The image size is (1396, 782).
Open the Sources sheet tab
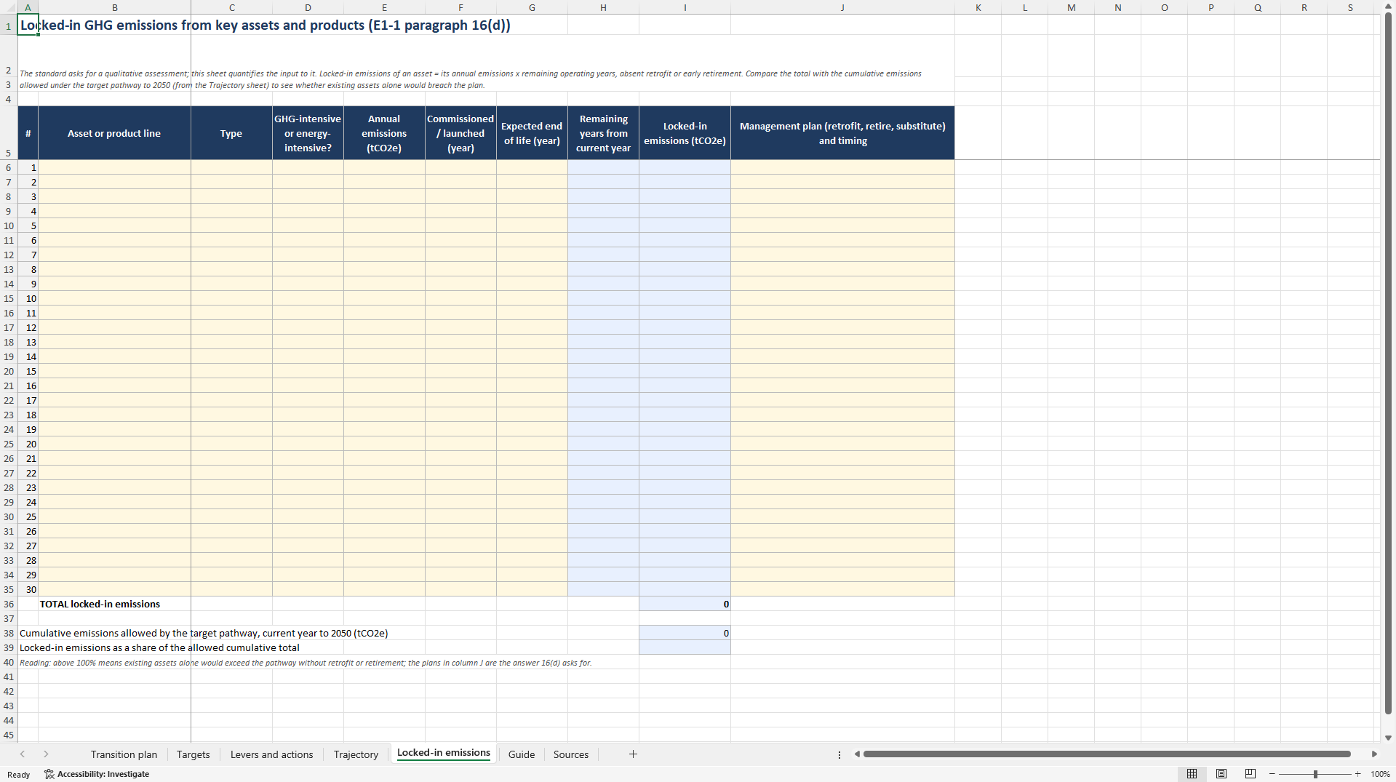point(570,754)
